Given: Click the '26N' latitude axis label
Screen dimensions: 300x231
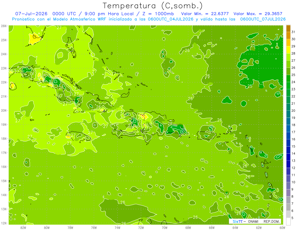Looking at the screenshot, I should point(4,26).
